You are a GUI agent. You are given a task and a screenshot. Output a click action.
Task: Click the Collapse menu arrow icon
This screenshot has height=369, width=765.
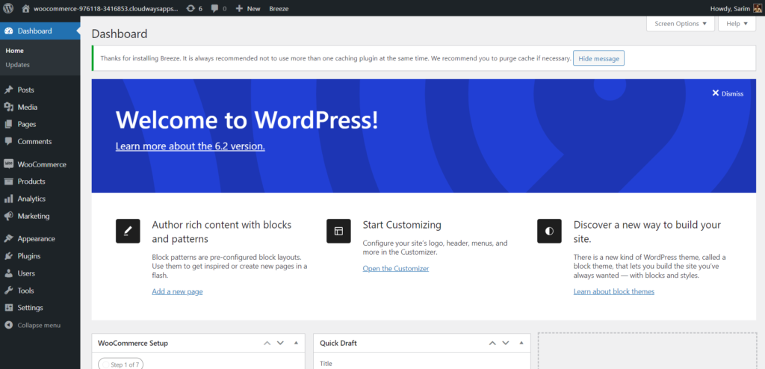coord(8,325)
